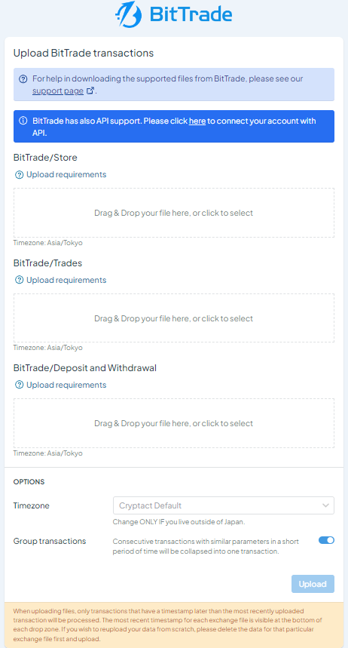Select a file in Deposit and Withdrawal drop zone
Viewport: 348px width, 648px height.
pos(174,423)
